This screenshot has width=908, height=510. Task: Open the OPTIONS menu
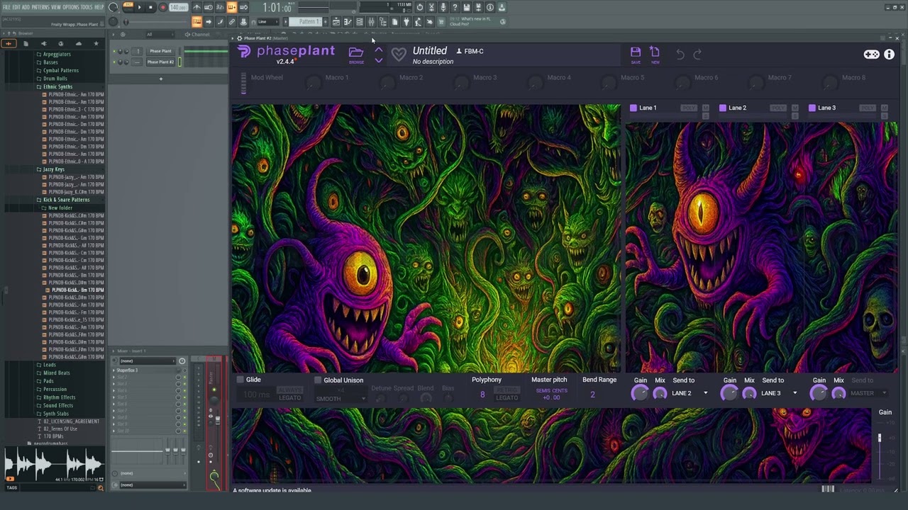point(71,7)
